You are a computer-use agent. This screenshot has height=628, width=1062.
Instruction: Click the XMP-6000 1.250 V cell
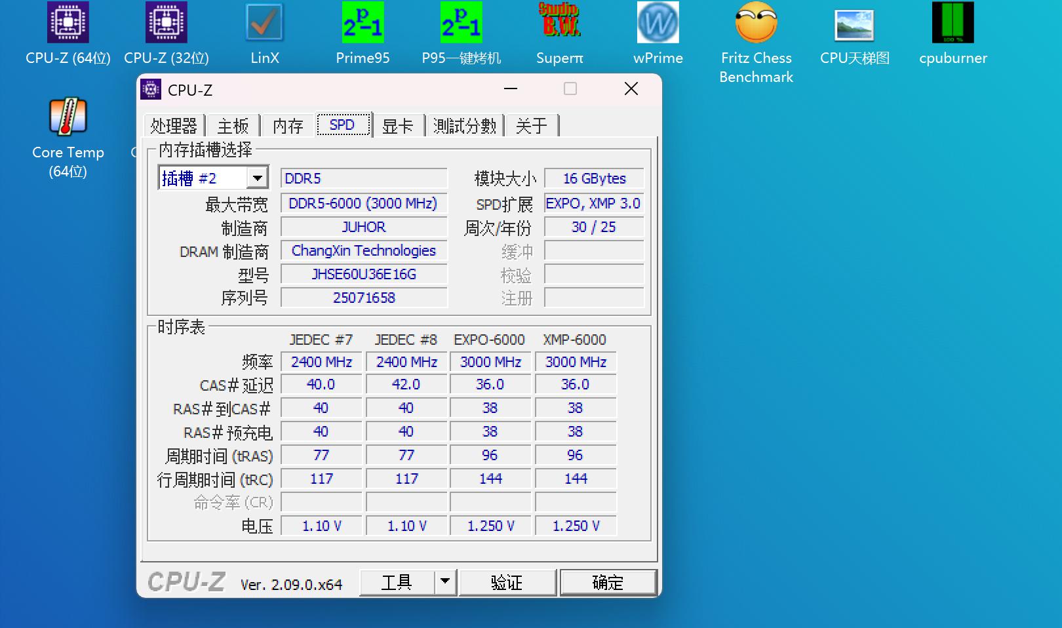click(576, 526)
